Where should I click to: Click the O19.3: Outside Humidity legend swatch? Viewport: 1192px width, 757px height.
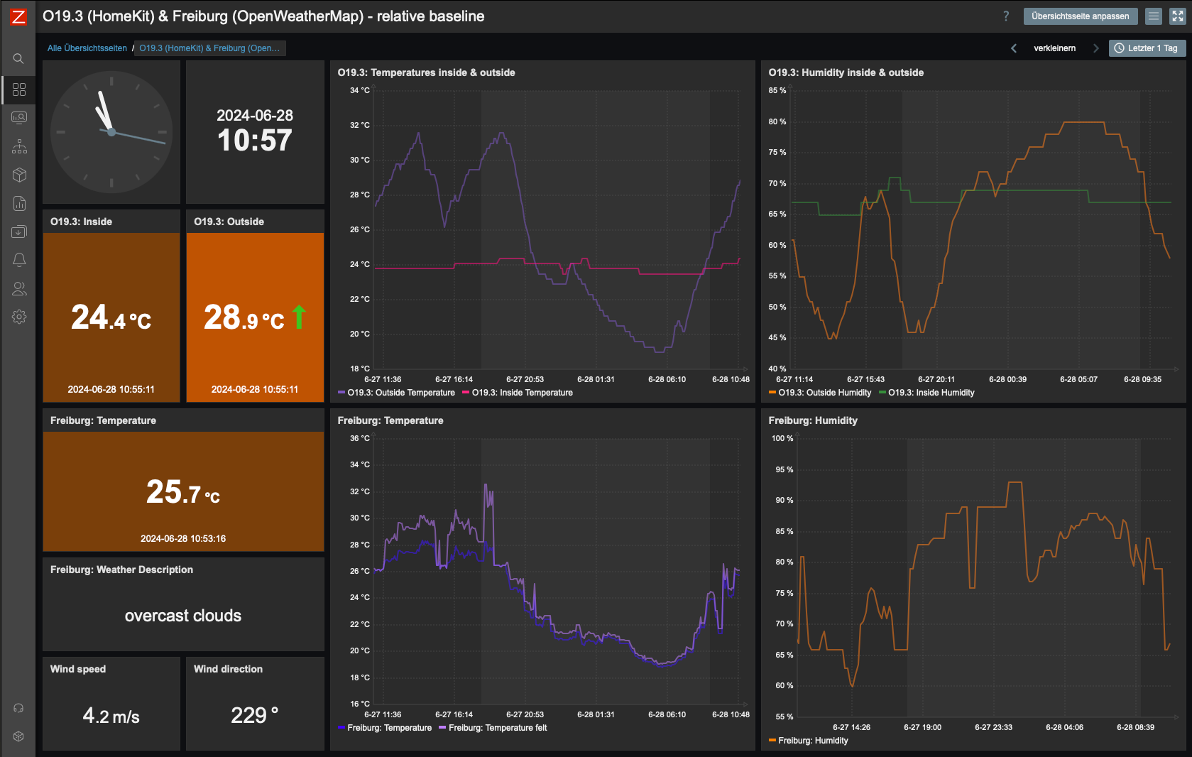click(x=772, y=393)
